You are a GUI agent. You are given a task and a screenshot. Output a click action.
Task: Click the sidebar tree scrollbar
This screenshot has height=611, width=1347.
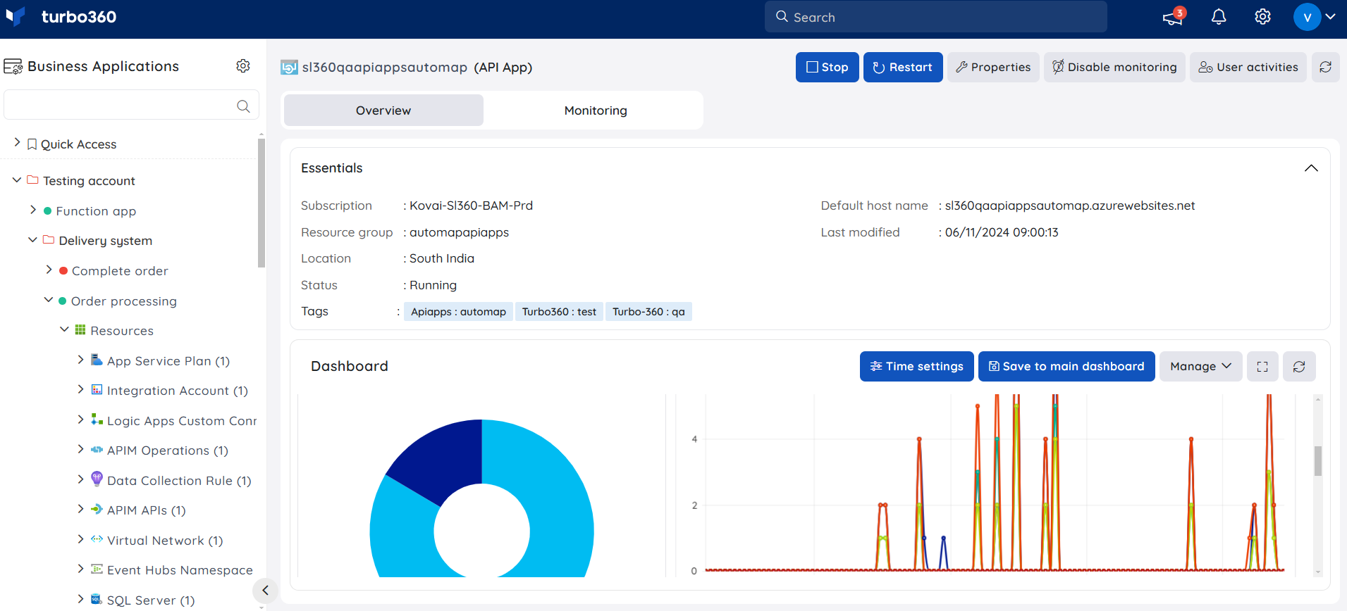[x=262, y=203]
